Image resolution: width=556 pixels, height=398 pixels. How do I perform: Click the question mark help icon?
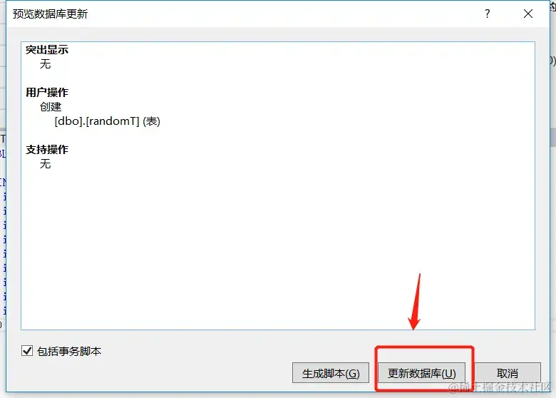coord(487,14)
